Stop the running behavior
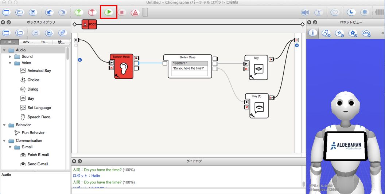This screenshot has height=194, width=385. 122,12
